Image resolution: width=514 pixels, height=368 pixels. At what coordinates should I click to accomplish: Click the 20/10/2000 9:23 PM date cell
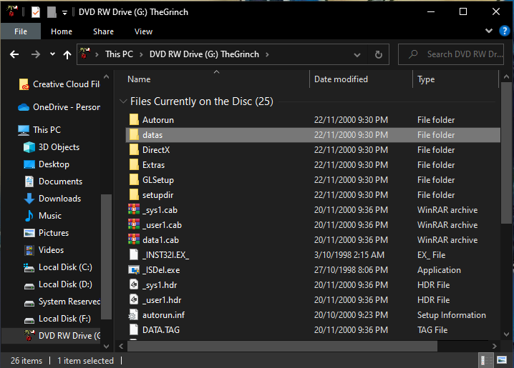(351, 314)
